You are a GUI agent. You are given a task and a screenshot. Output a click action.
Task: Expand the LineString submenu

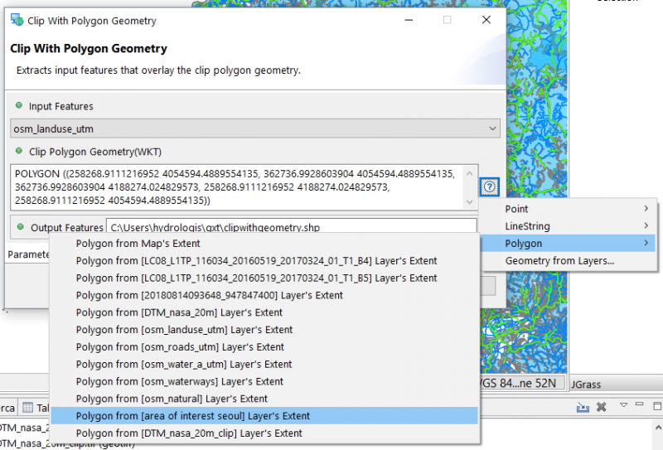pos(576,226)
